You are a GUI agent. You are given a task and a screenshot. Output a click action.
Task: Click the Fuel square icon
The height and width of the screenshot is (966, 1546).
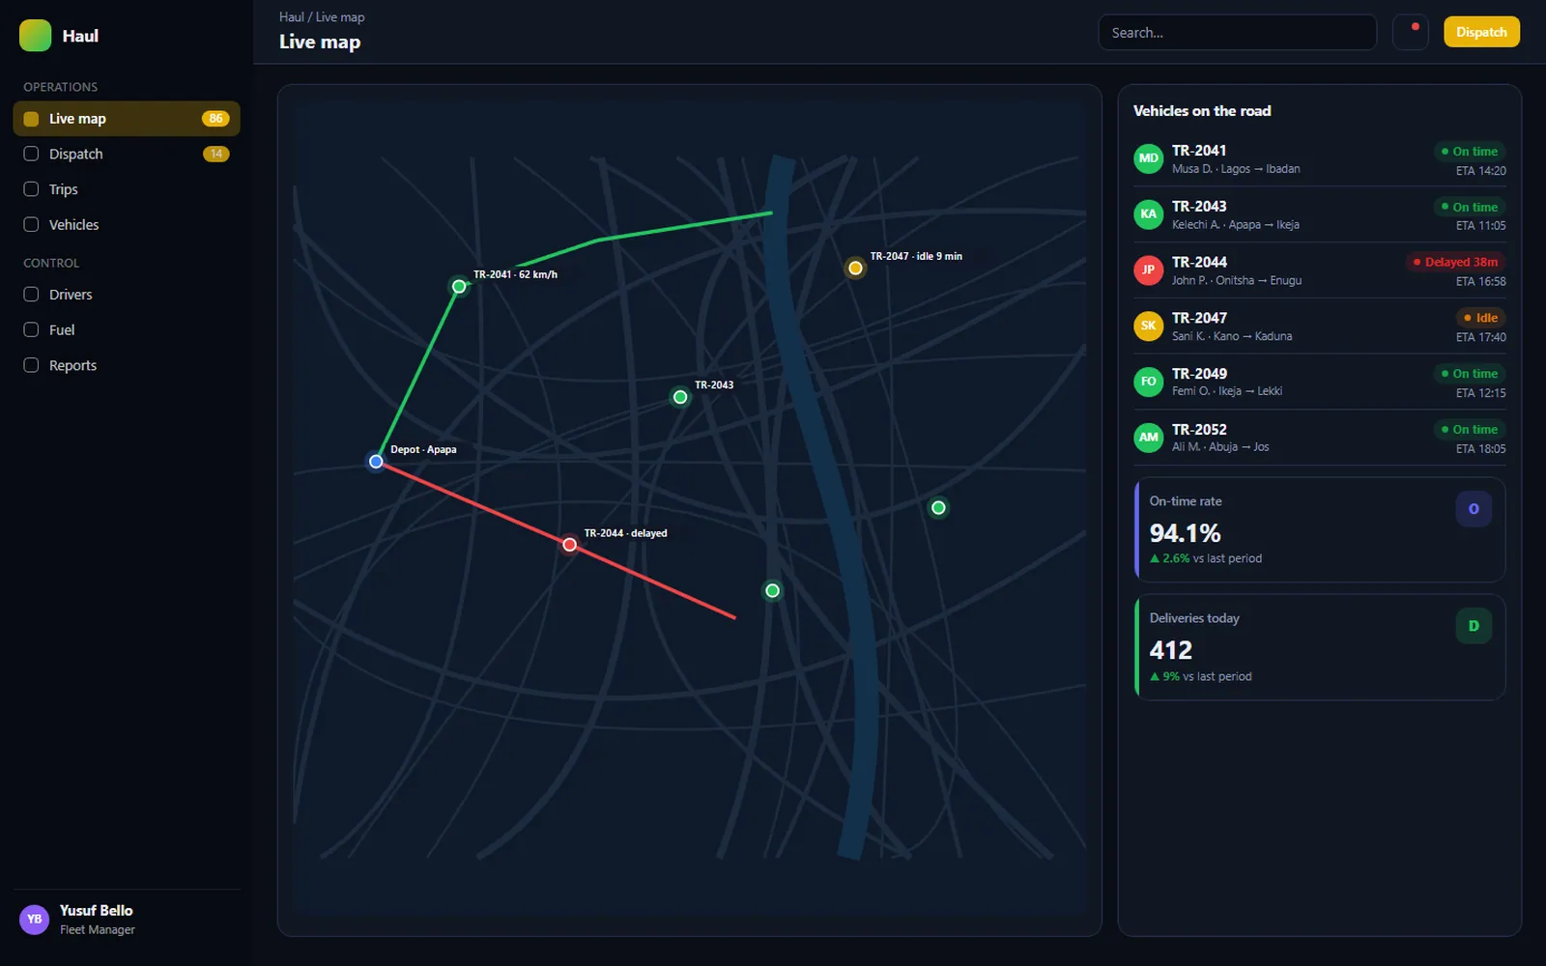pos(31,329)
